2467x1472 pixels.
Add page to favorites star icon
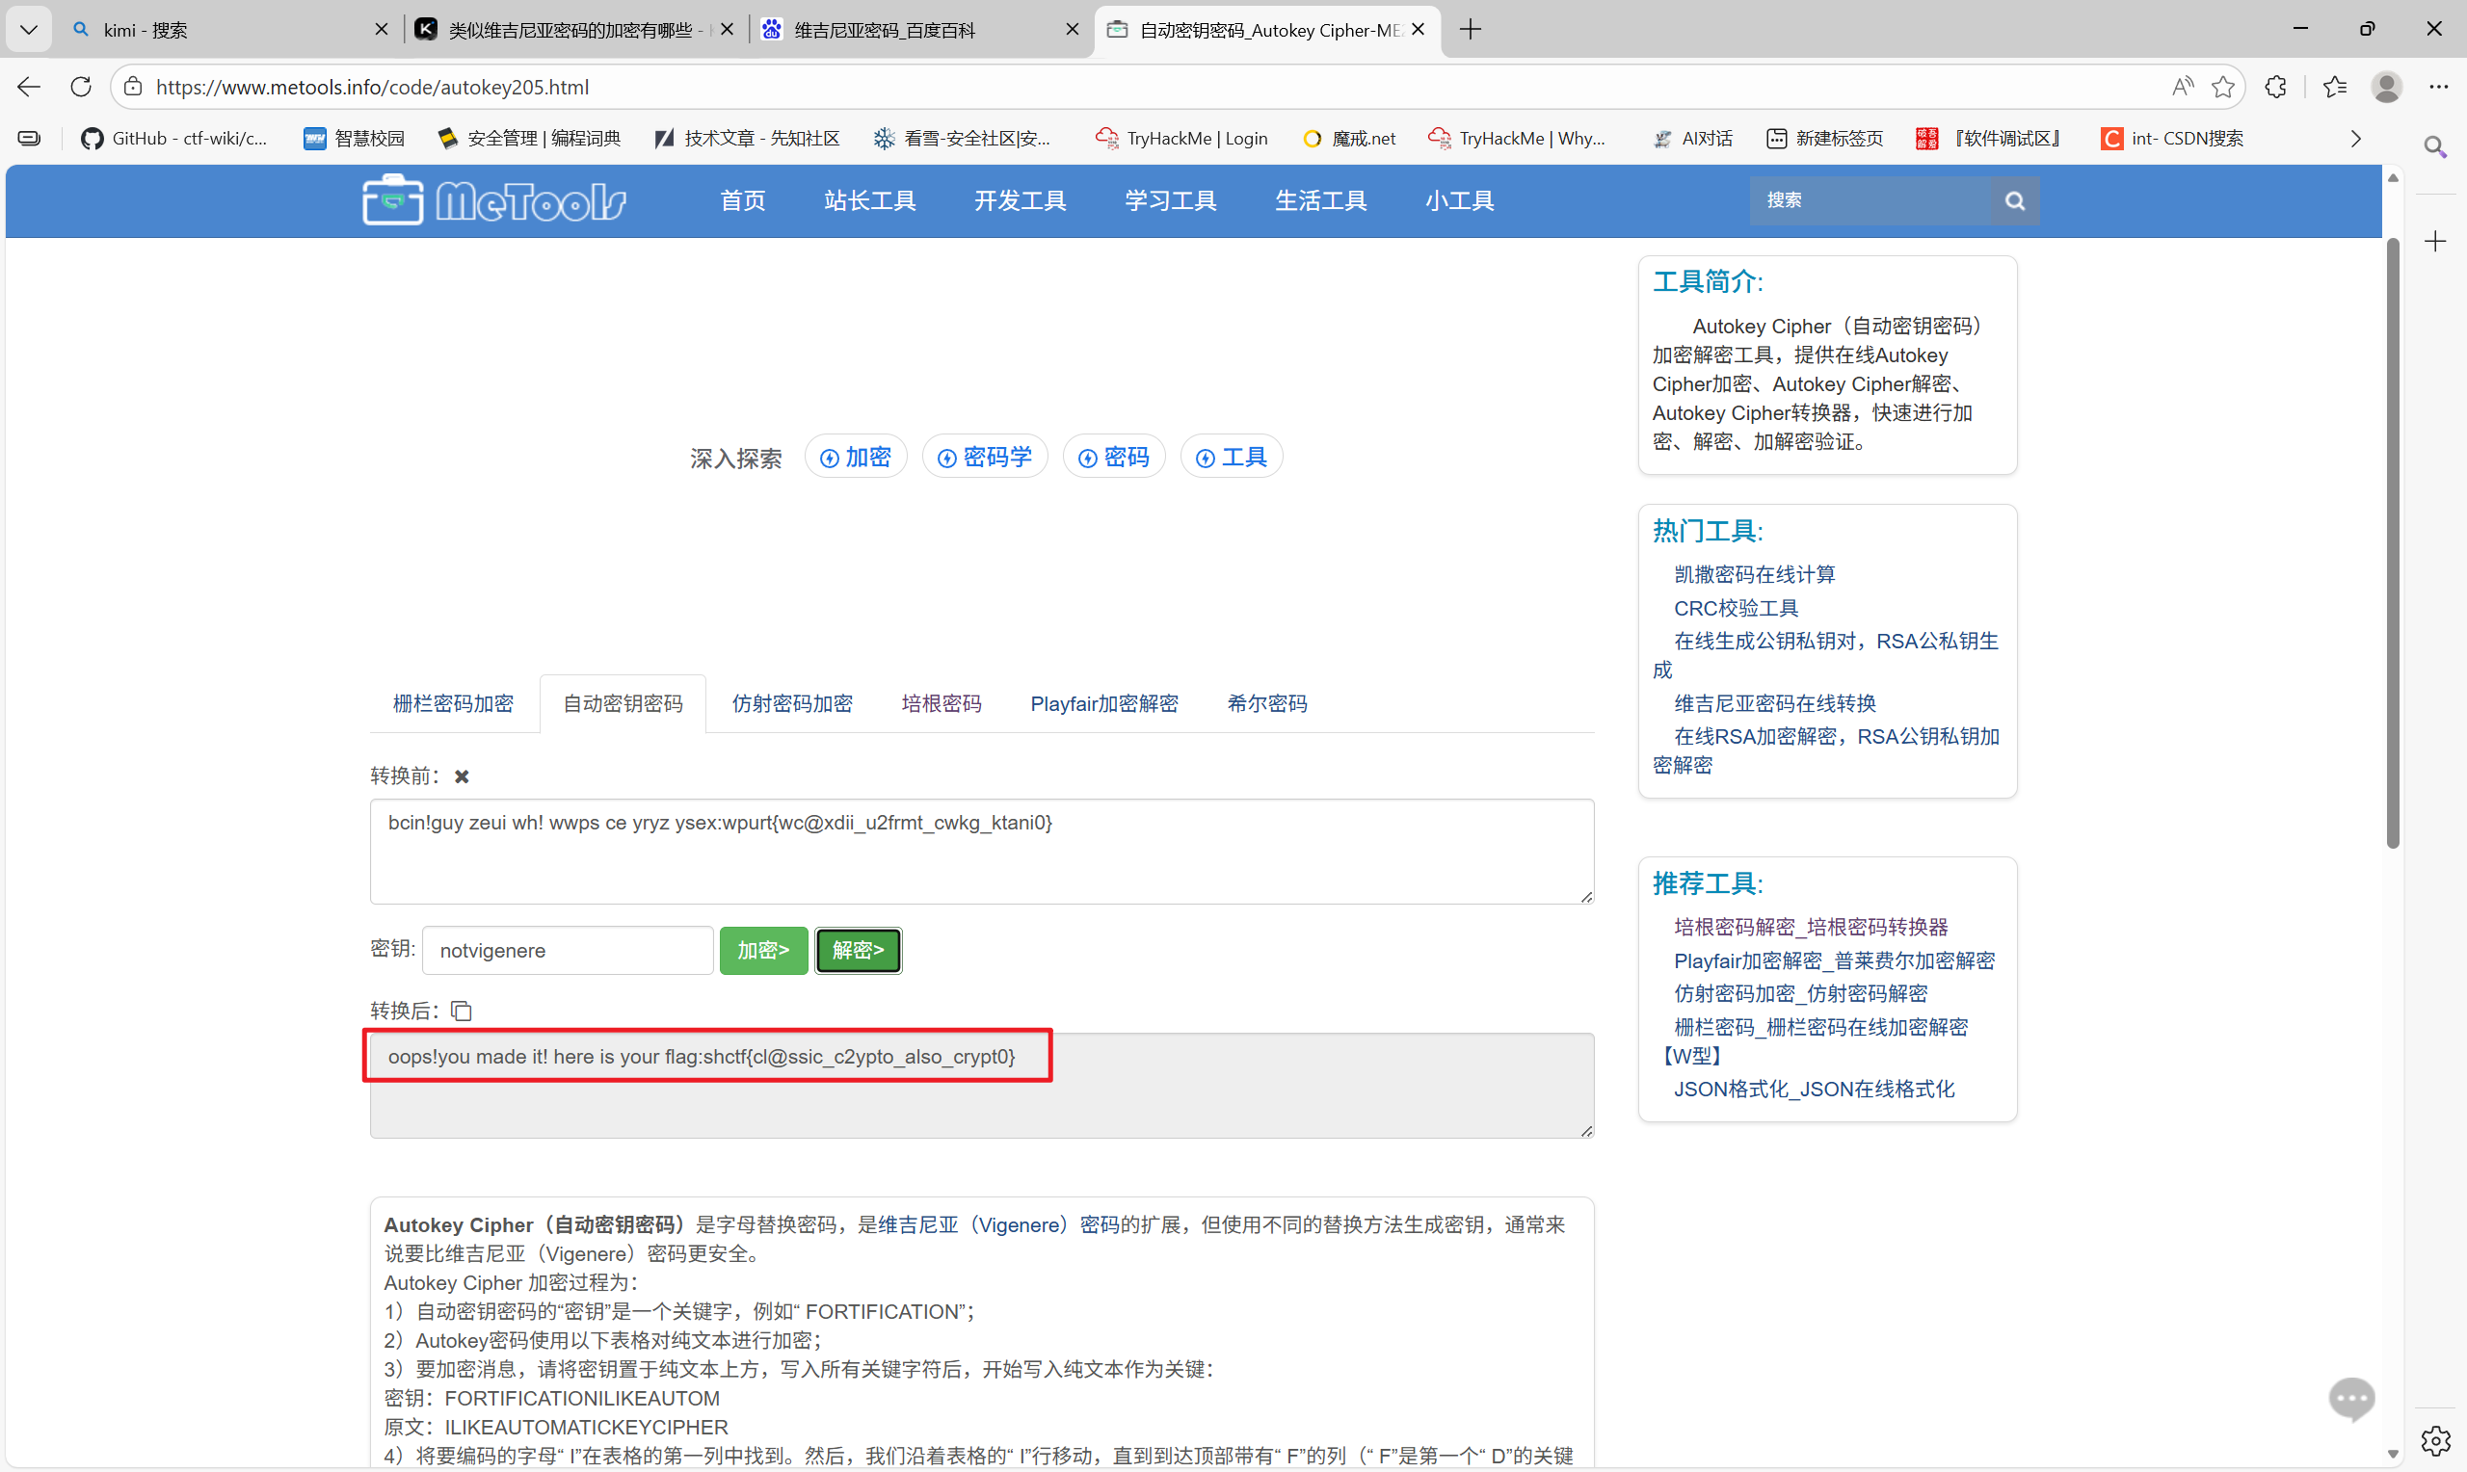point(2223,88)
